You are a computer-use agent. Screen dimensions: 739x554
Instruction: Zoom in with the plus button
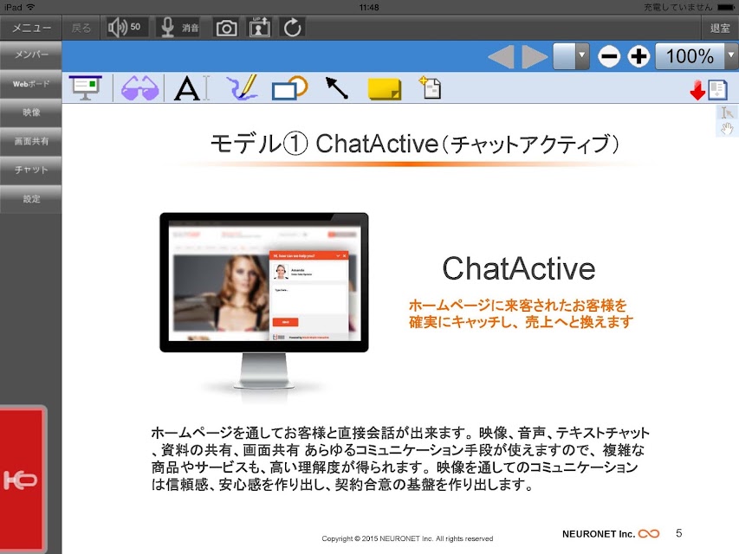point(639,57)
